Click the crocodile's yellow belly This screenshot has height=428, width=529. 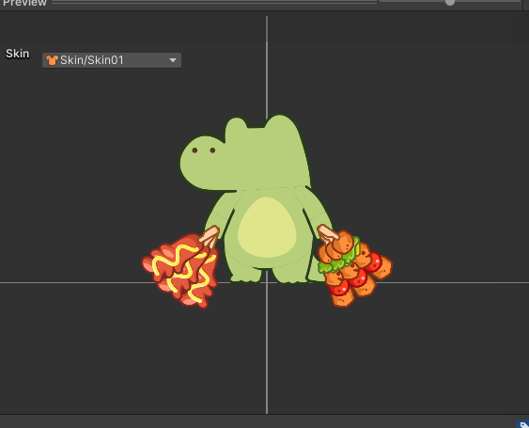tap(267, 228)
